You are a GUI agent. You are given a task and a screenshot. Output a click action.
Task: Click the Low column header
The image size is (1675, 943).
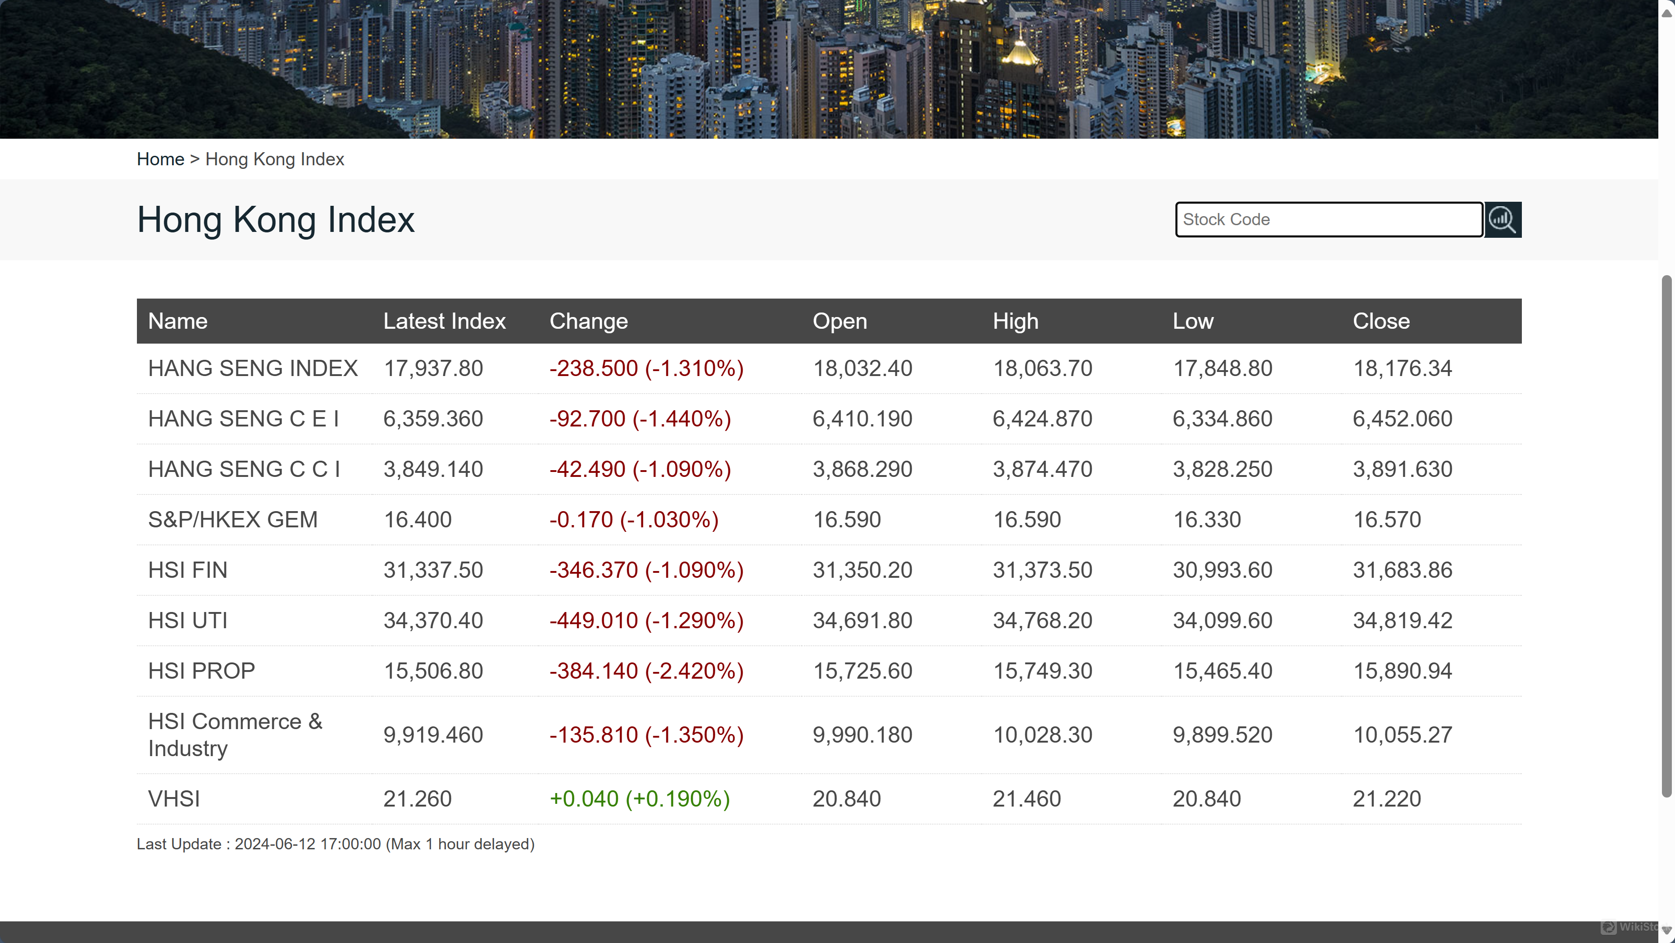1193,321
